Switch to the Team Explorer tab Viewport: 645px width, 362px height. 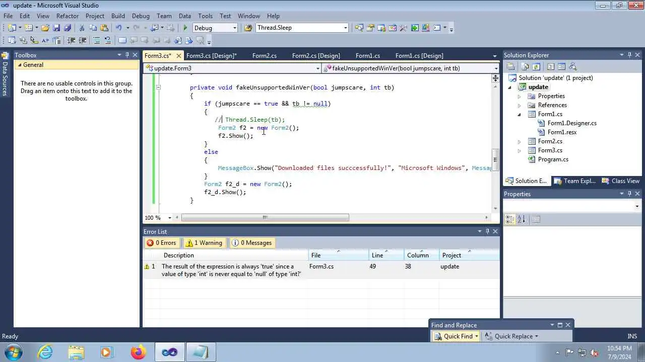tap(574, 181)
